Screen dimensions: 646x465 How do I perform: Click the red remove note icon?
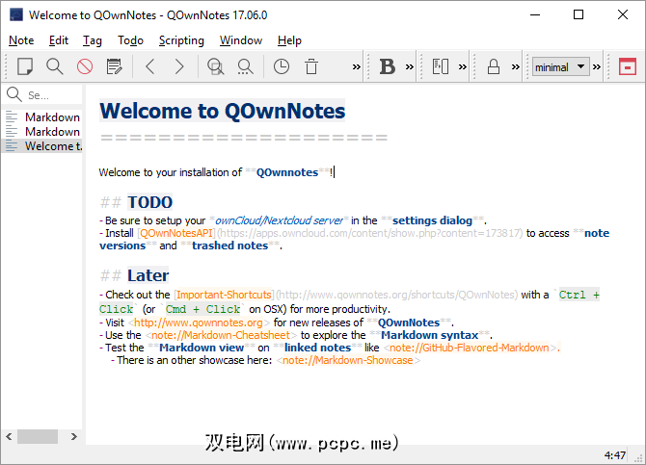(x=85, y=66)
